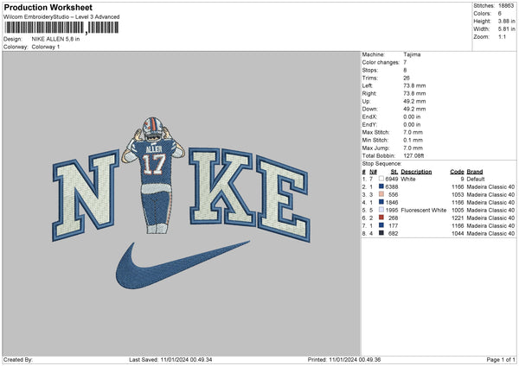Click the red swatch beside stitch count 268

click(x=381, y=218)
